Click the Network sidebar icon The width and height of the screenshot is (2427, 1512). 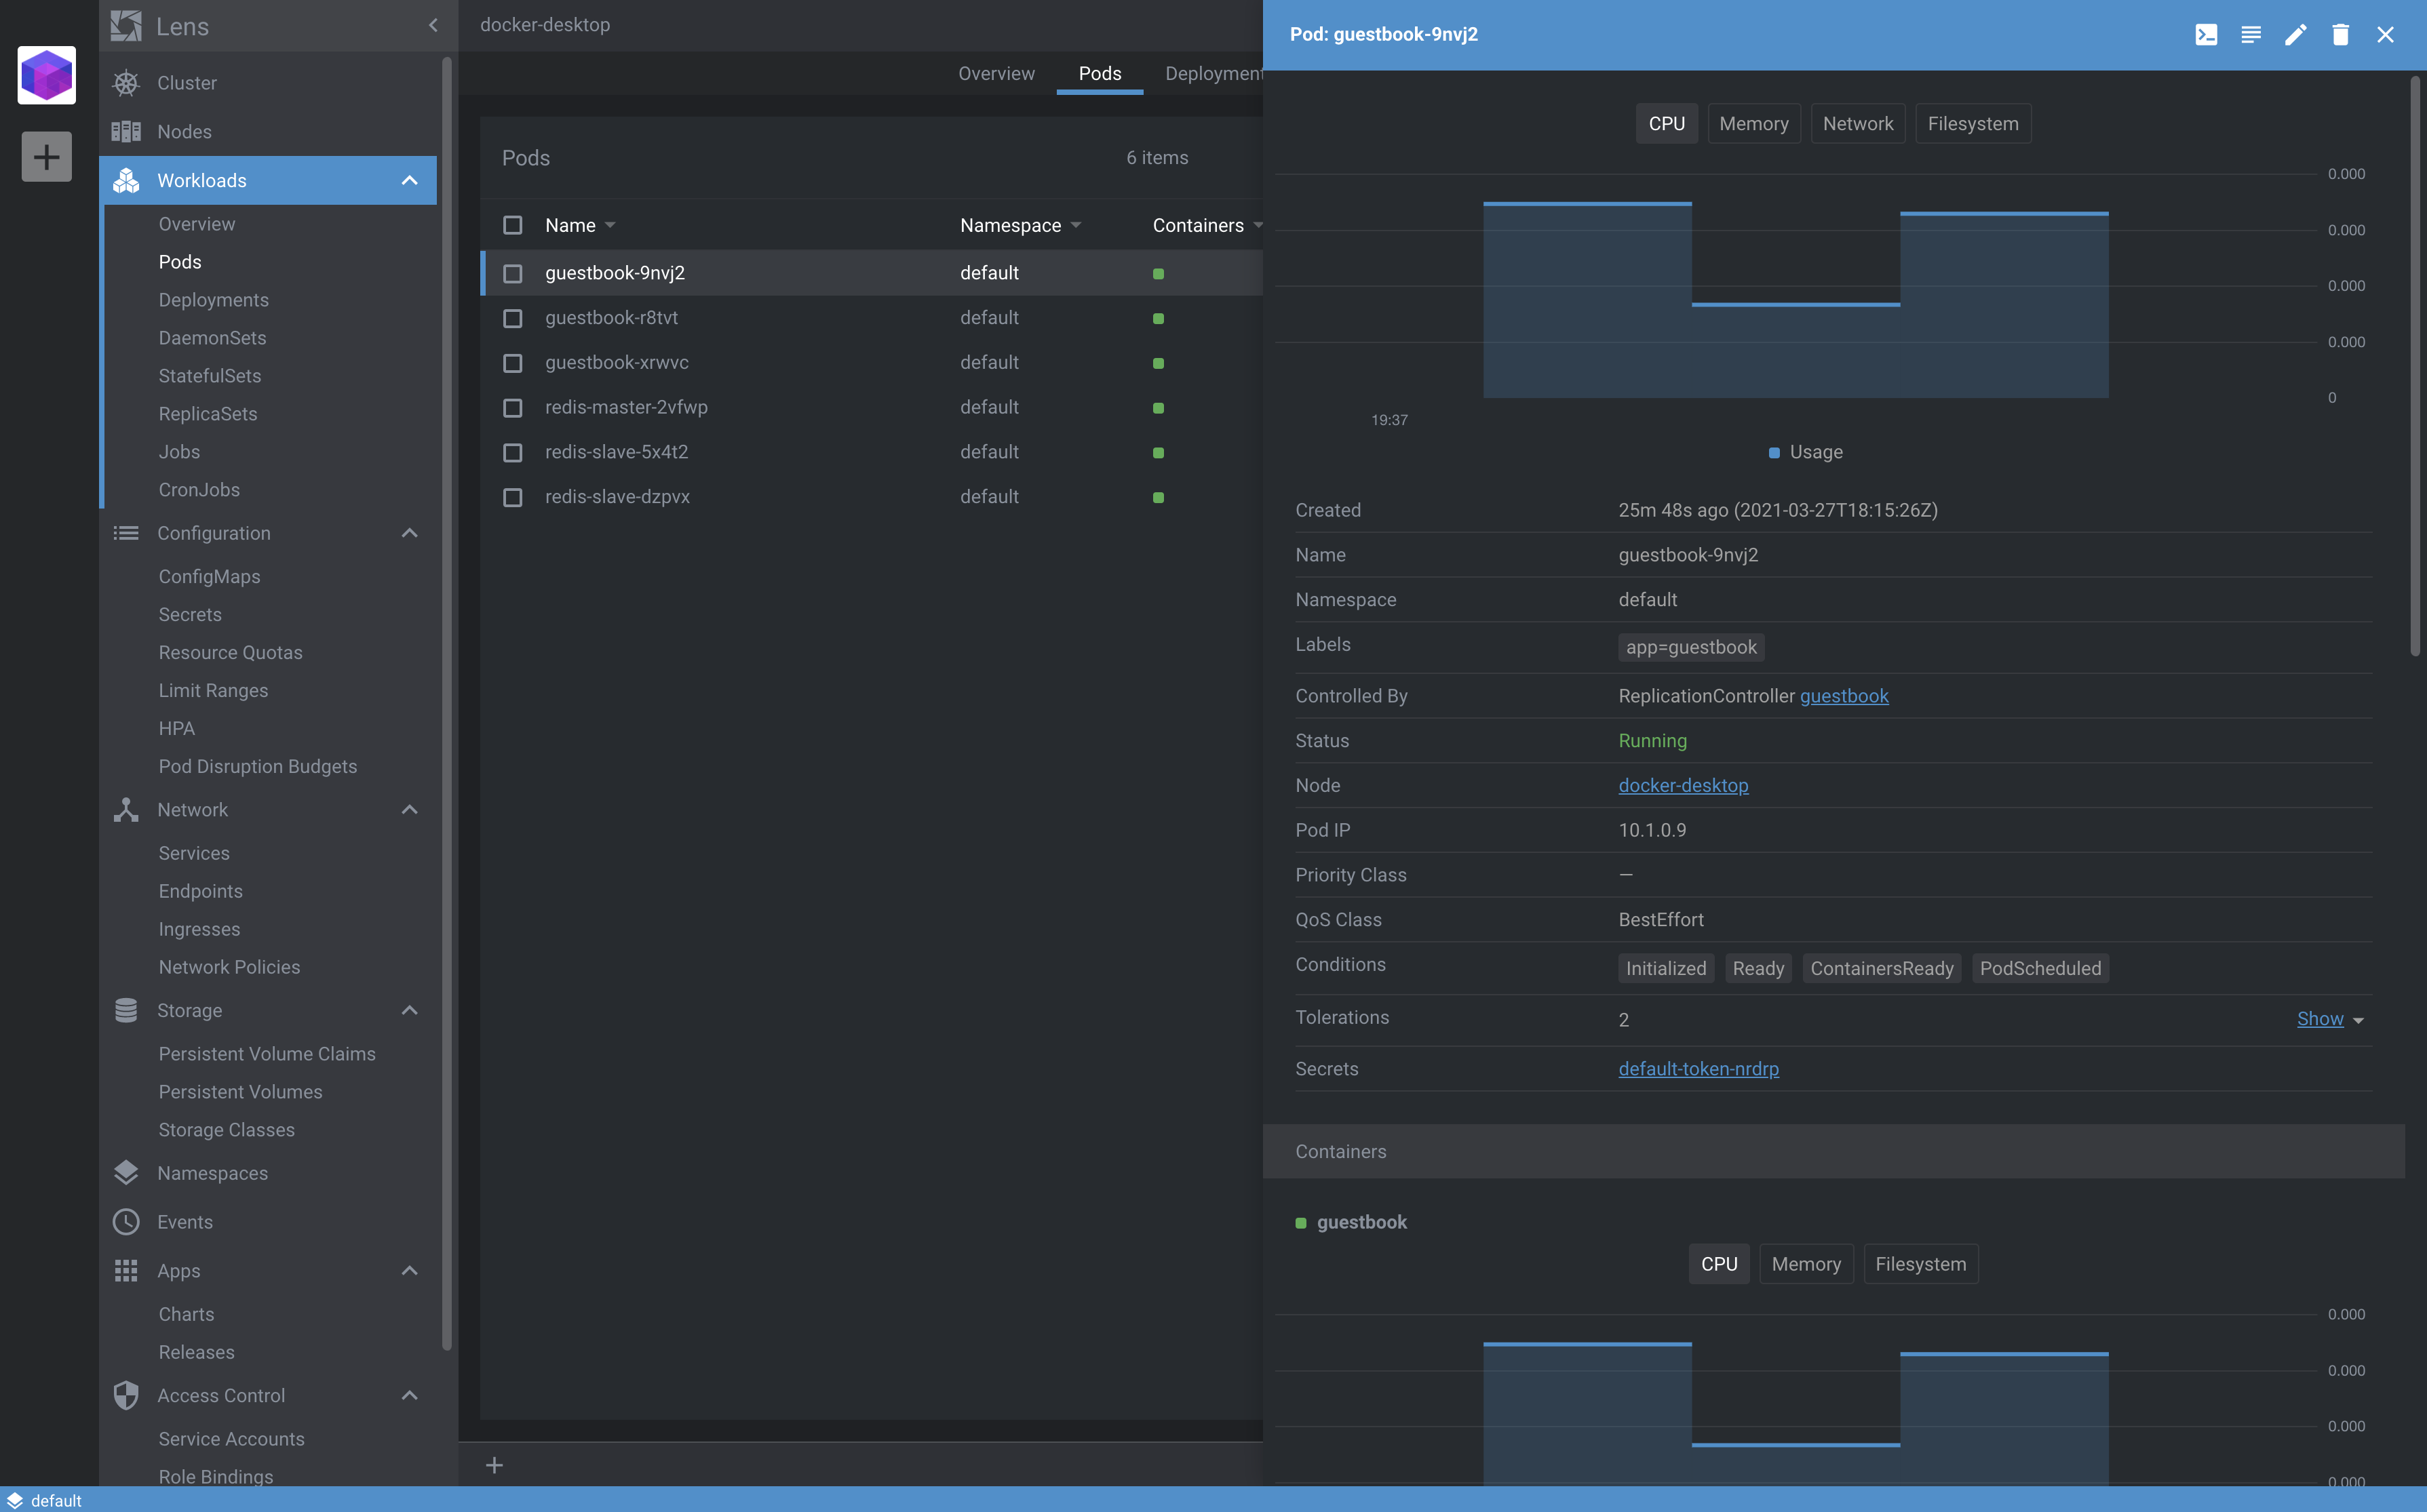[126, 810]
